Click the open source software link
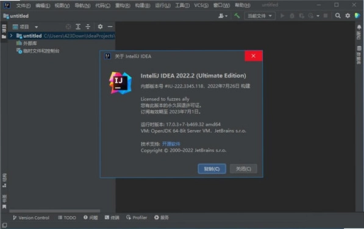The height and width of the screenshot is (229, 364). click(171, 144)
